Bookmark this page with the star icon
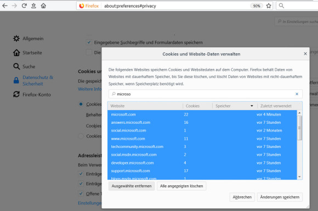 (269, 6)
